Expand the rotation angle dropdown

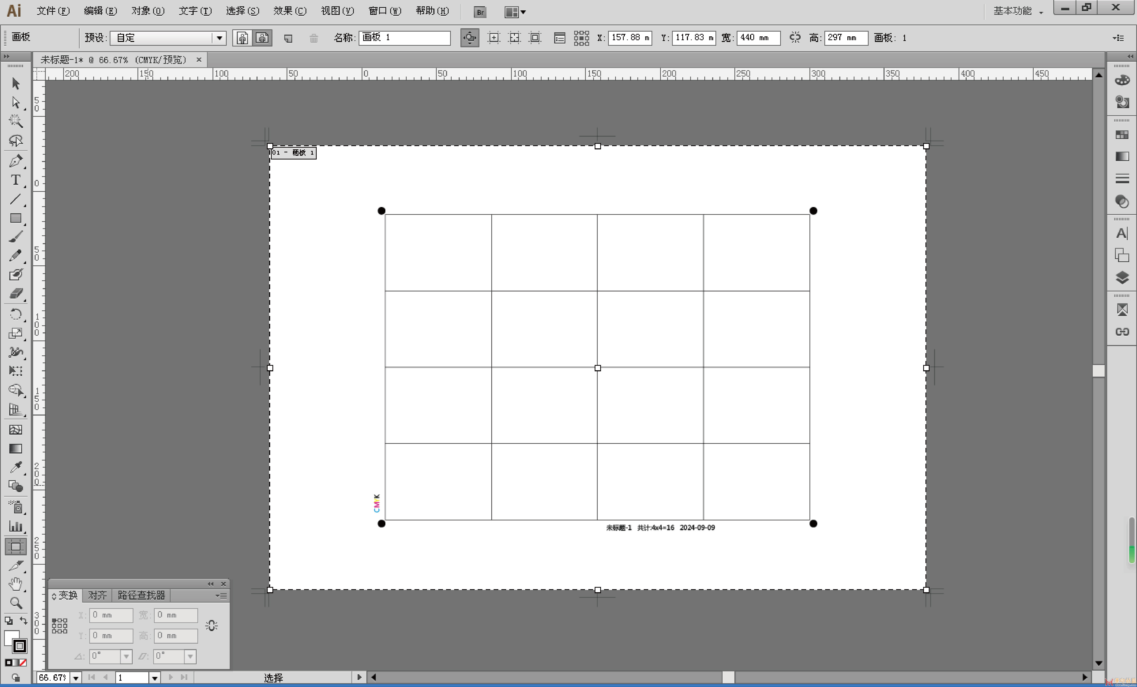pos(126,656)
